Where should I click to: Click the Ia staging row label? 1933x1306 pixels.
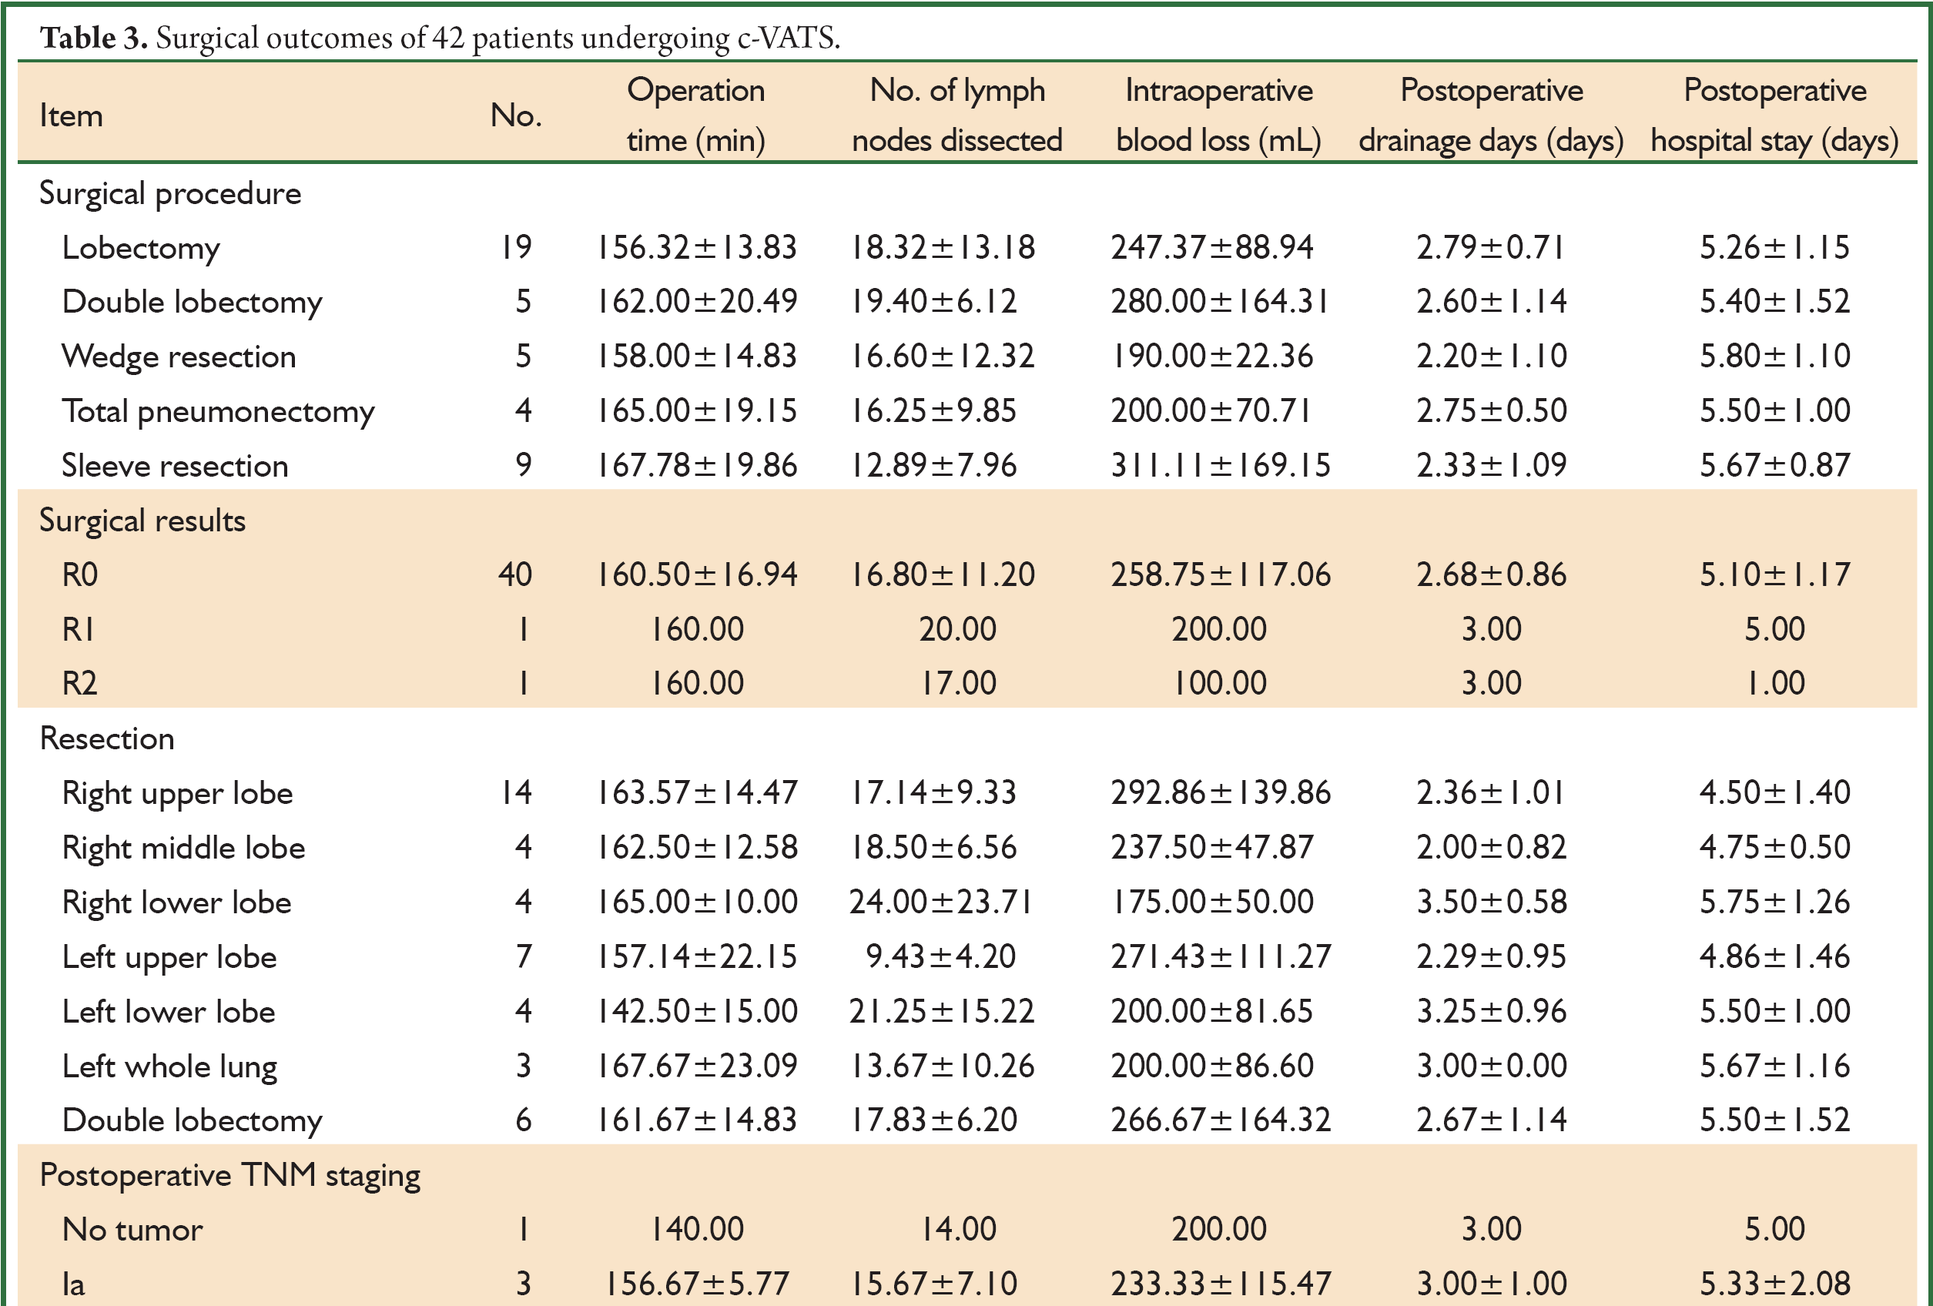[x=73, y=1284]
